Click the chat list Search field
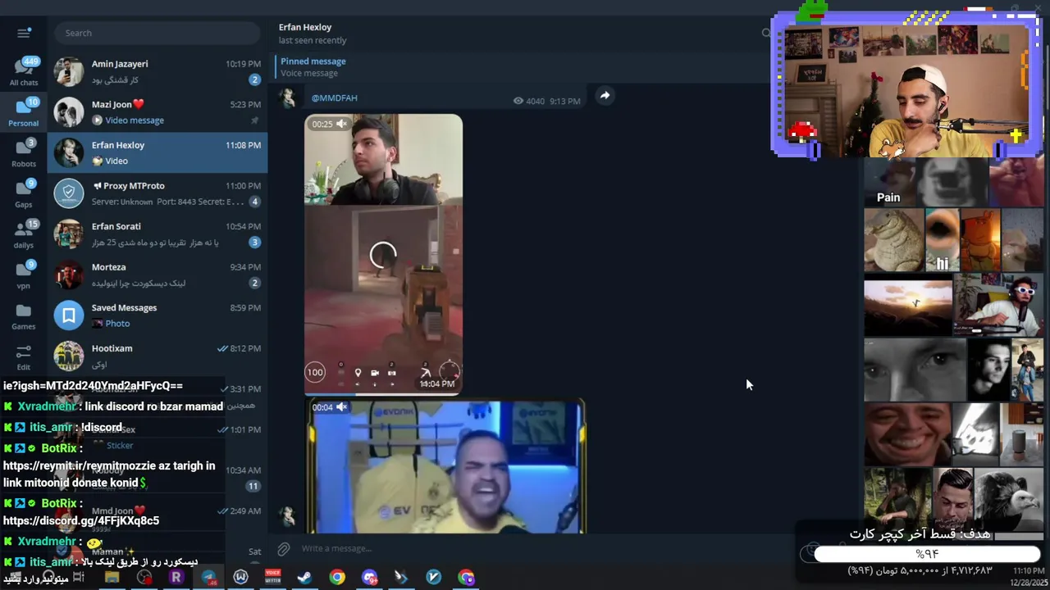Screen dimensions: 1050x590 point(157,33)
